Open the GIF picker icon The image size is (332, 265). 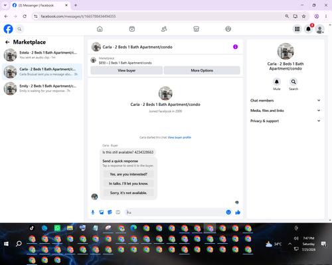point(118,212)
